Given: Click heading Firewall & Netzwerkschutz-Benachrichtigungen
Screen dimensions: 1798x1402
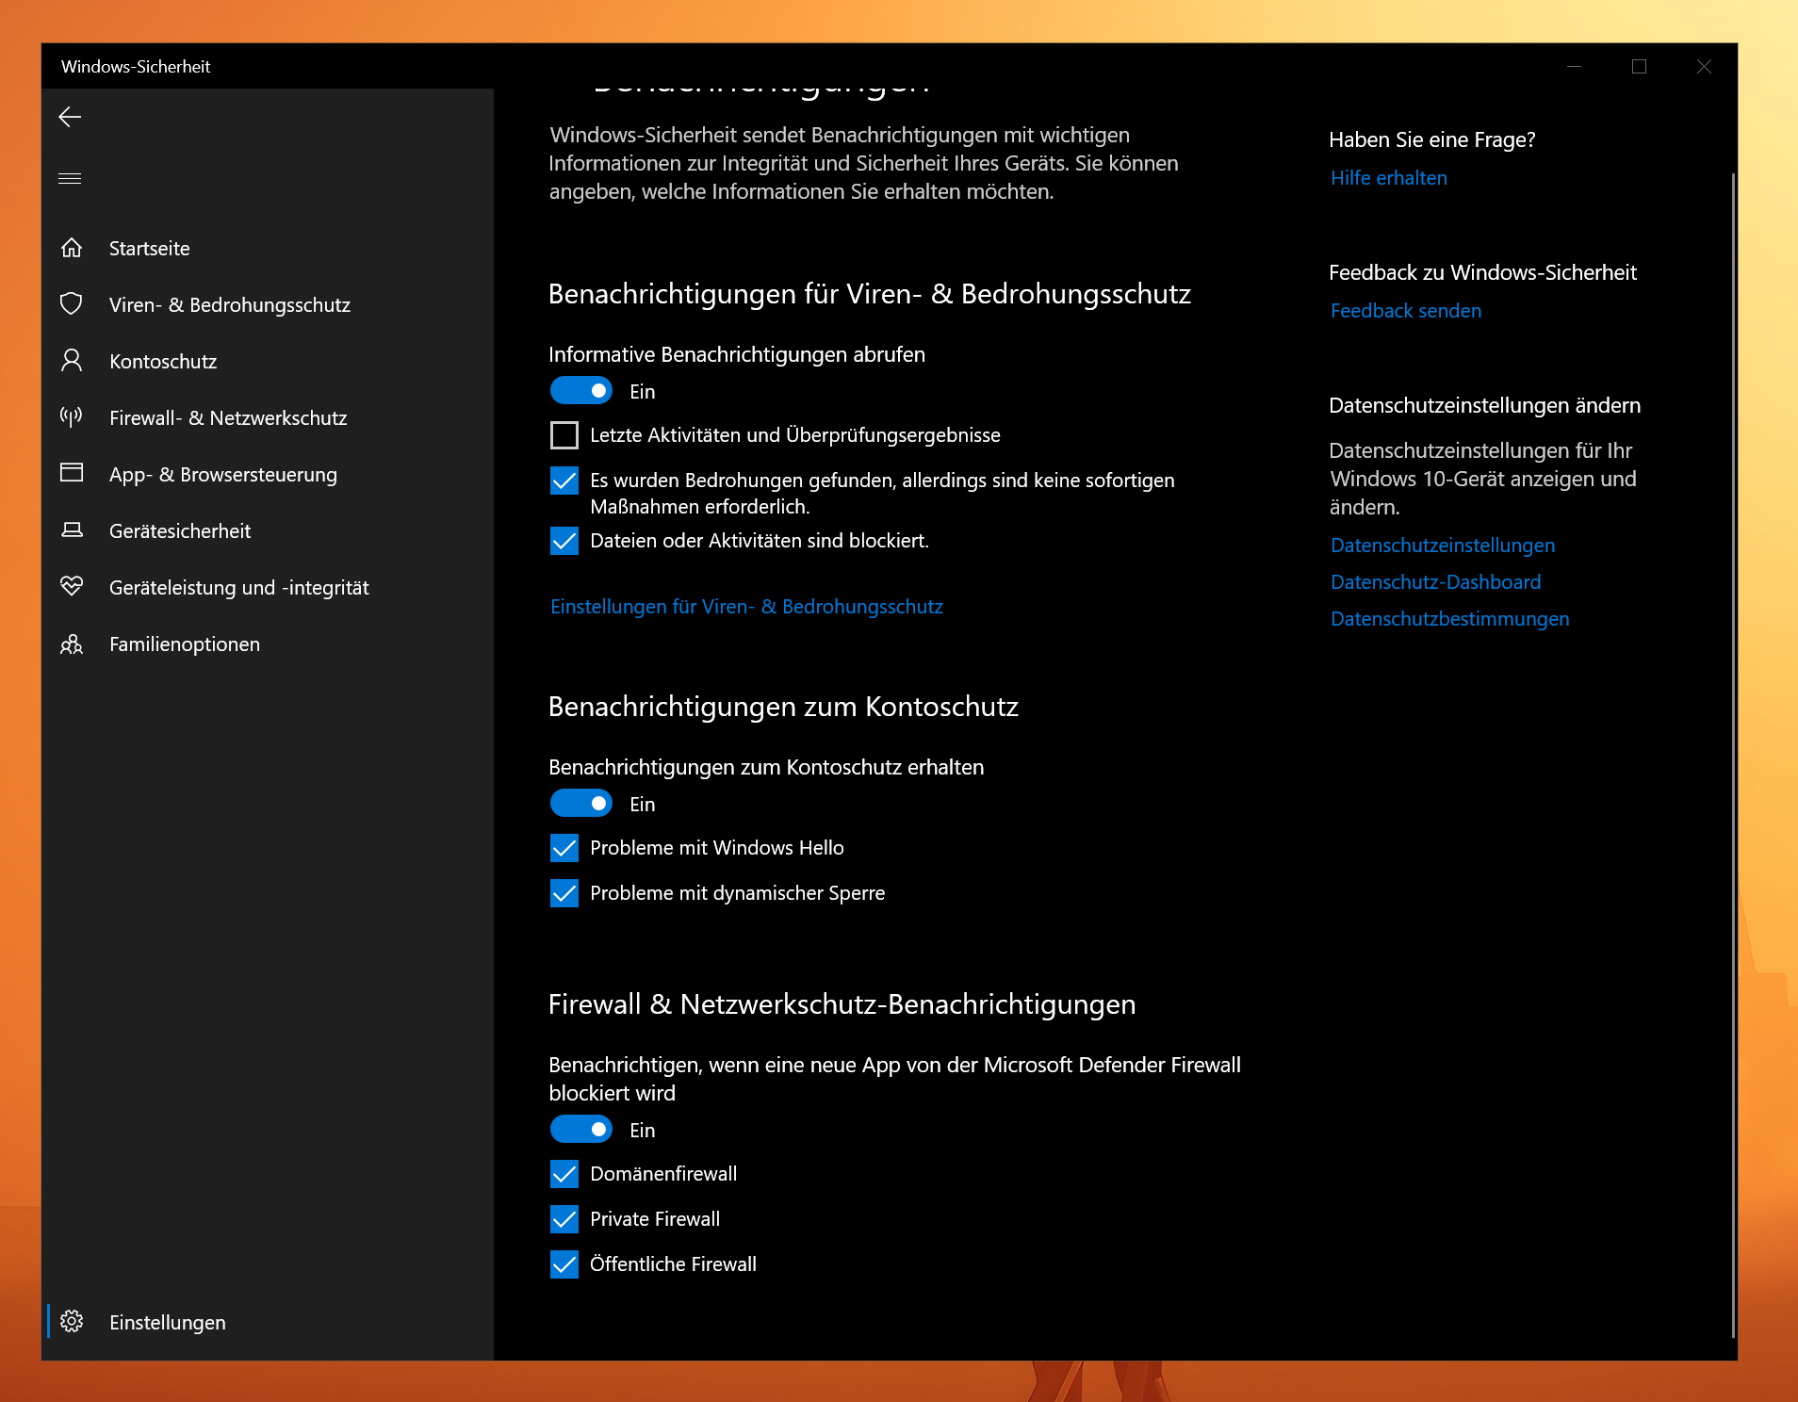Looking at the screenshot, I should click(x=842, y=1004).
